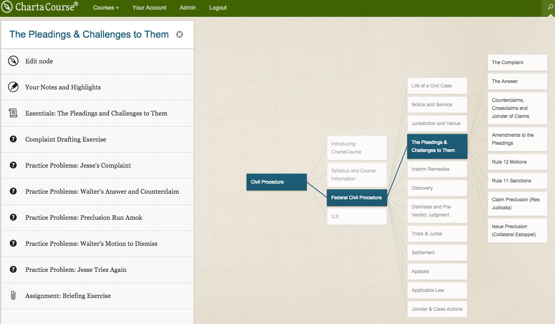Open Claim Preclusion (Res Judicata) node
The width and height of the screenshot is (555, 324).
point(518,204)
